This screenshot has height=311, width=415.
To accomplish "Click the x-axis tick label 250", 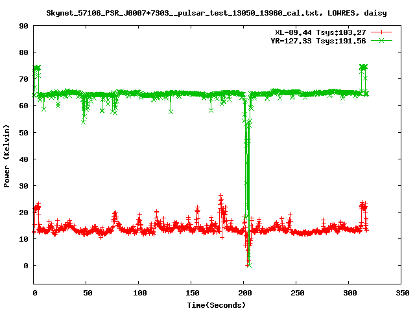I will (x=298, y=293).
